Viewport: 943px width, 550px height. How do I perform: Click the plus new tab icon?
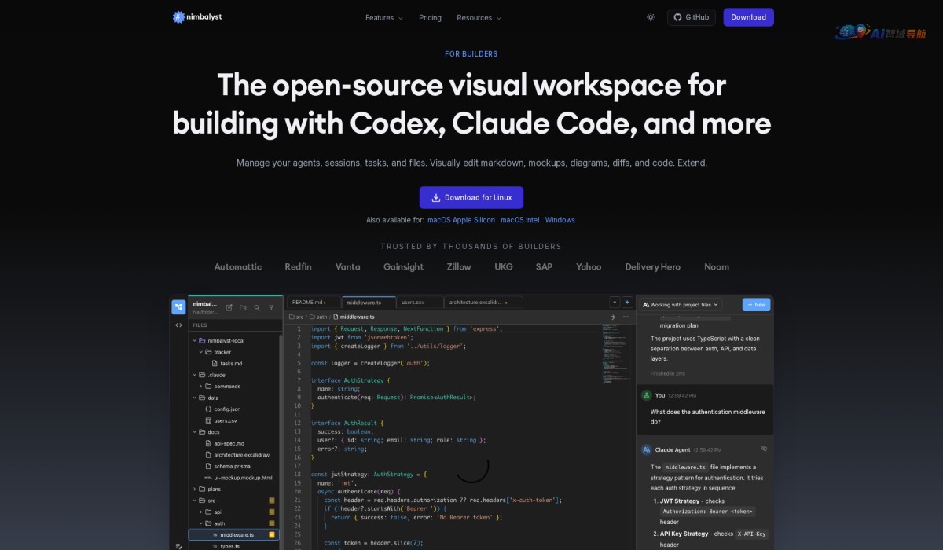click(x=627, y=302)
